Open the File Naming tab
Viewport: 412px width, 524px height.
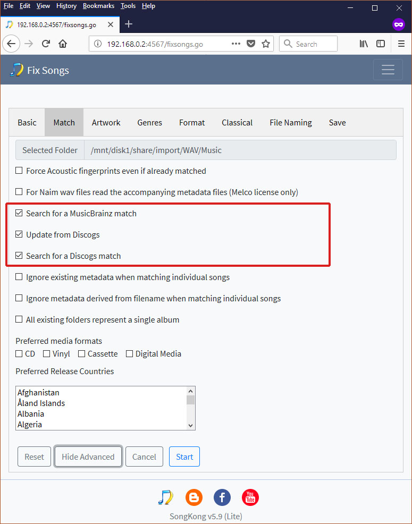[291, 122]
